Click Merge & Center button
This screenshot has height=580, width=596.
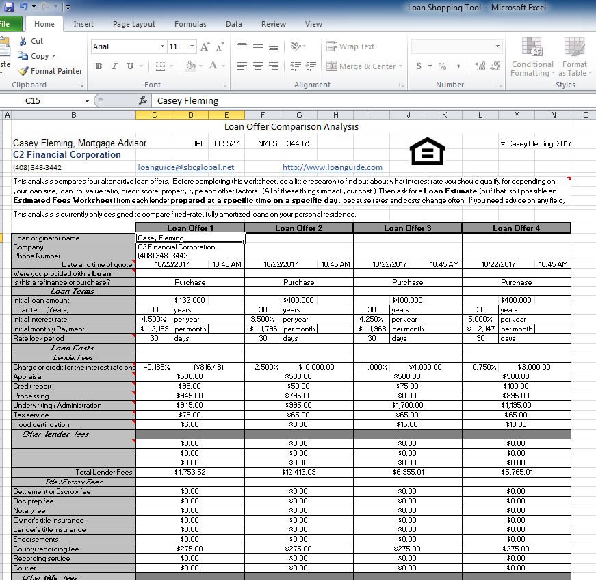[x=360, y=66]
